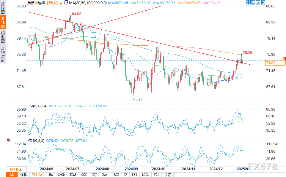Open the 闪电图 tick chart view
Viewport: 286px width, 177px height.
click(3, 37)
